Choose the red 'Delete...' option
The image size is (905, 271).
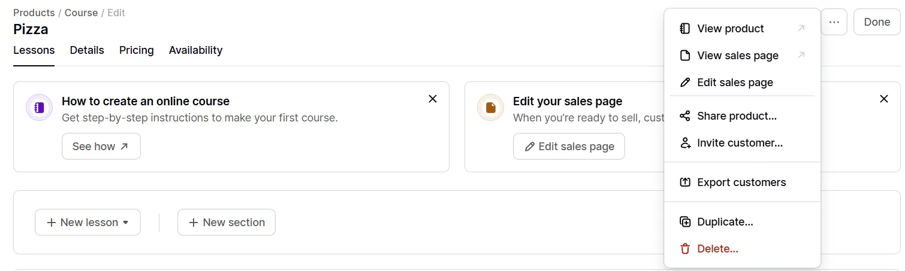pyautogui.click(x=717, y=249)
